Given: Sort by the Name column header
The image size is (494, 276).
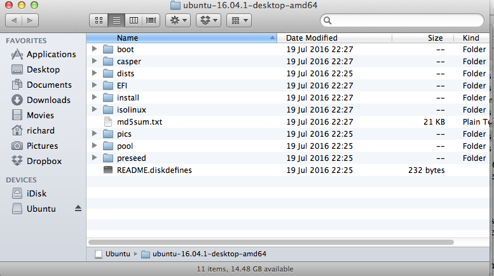Looking at the screenshot, I should 181,38.
